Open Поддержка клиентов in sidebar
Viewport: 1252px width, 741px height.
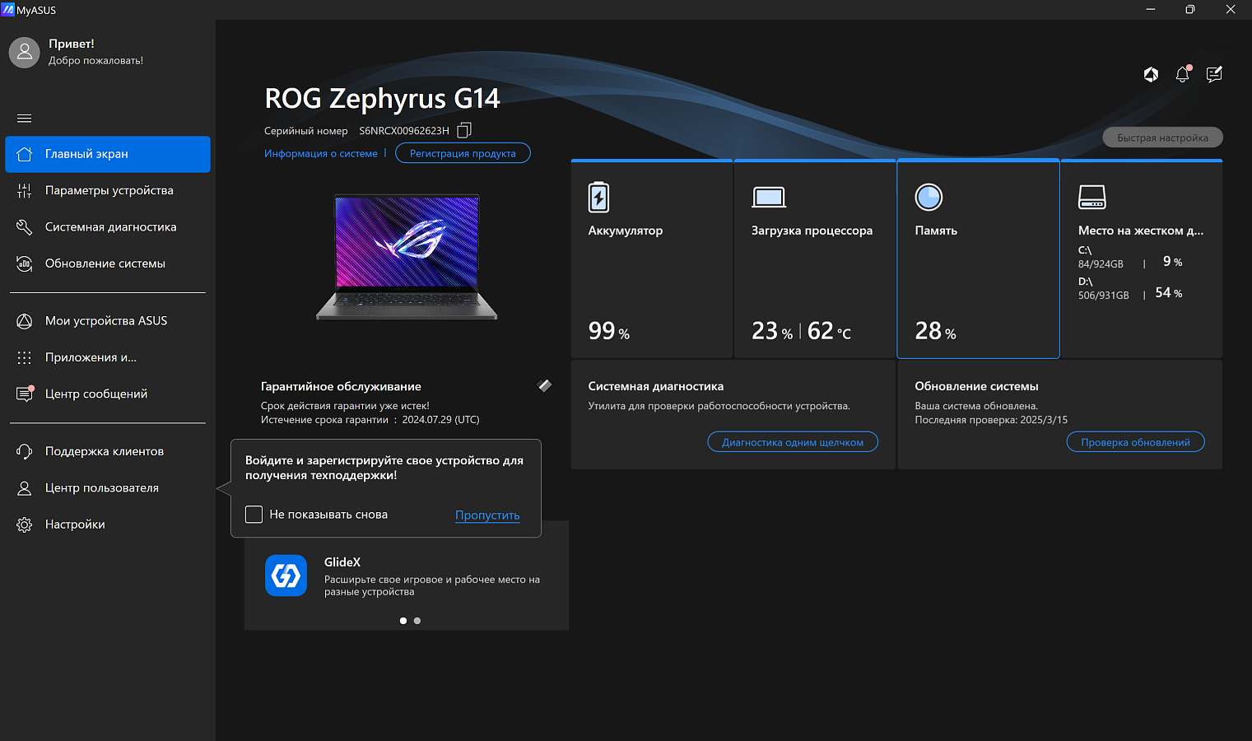pos(108,451)
